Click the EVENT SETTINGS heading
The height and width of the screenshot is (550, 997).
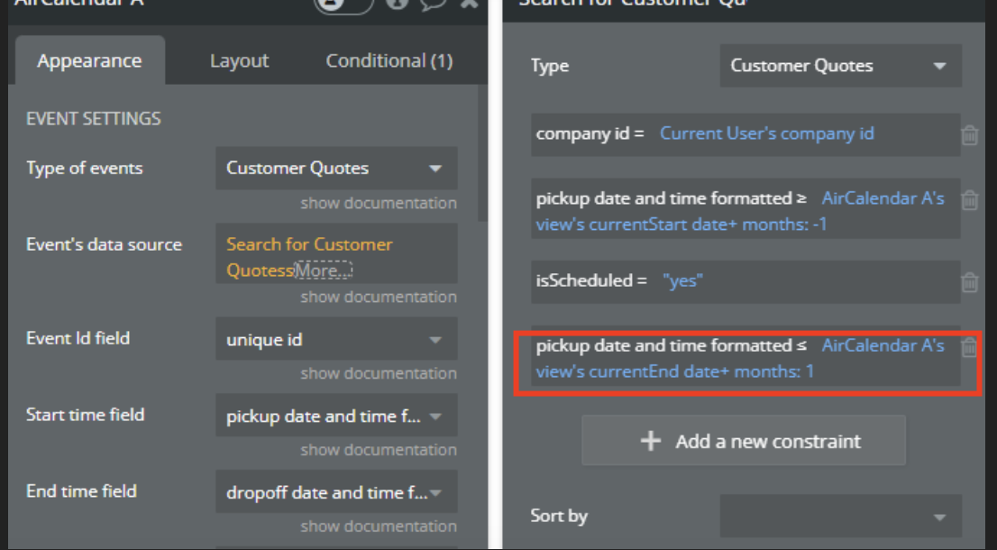94,119
